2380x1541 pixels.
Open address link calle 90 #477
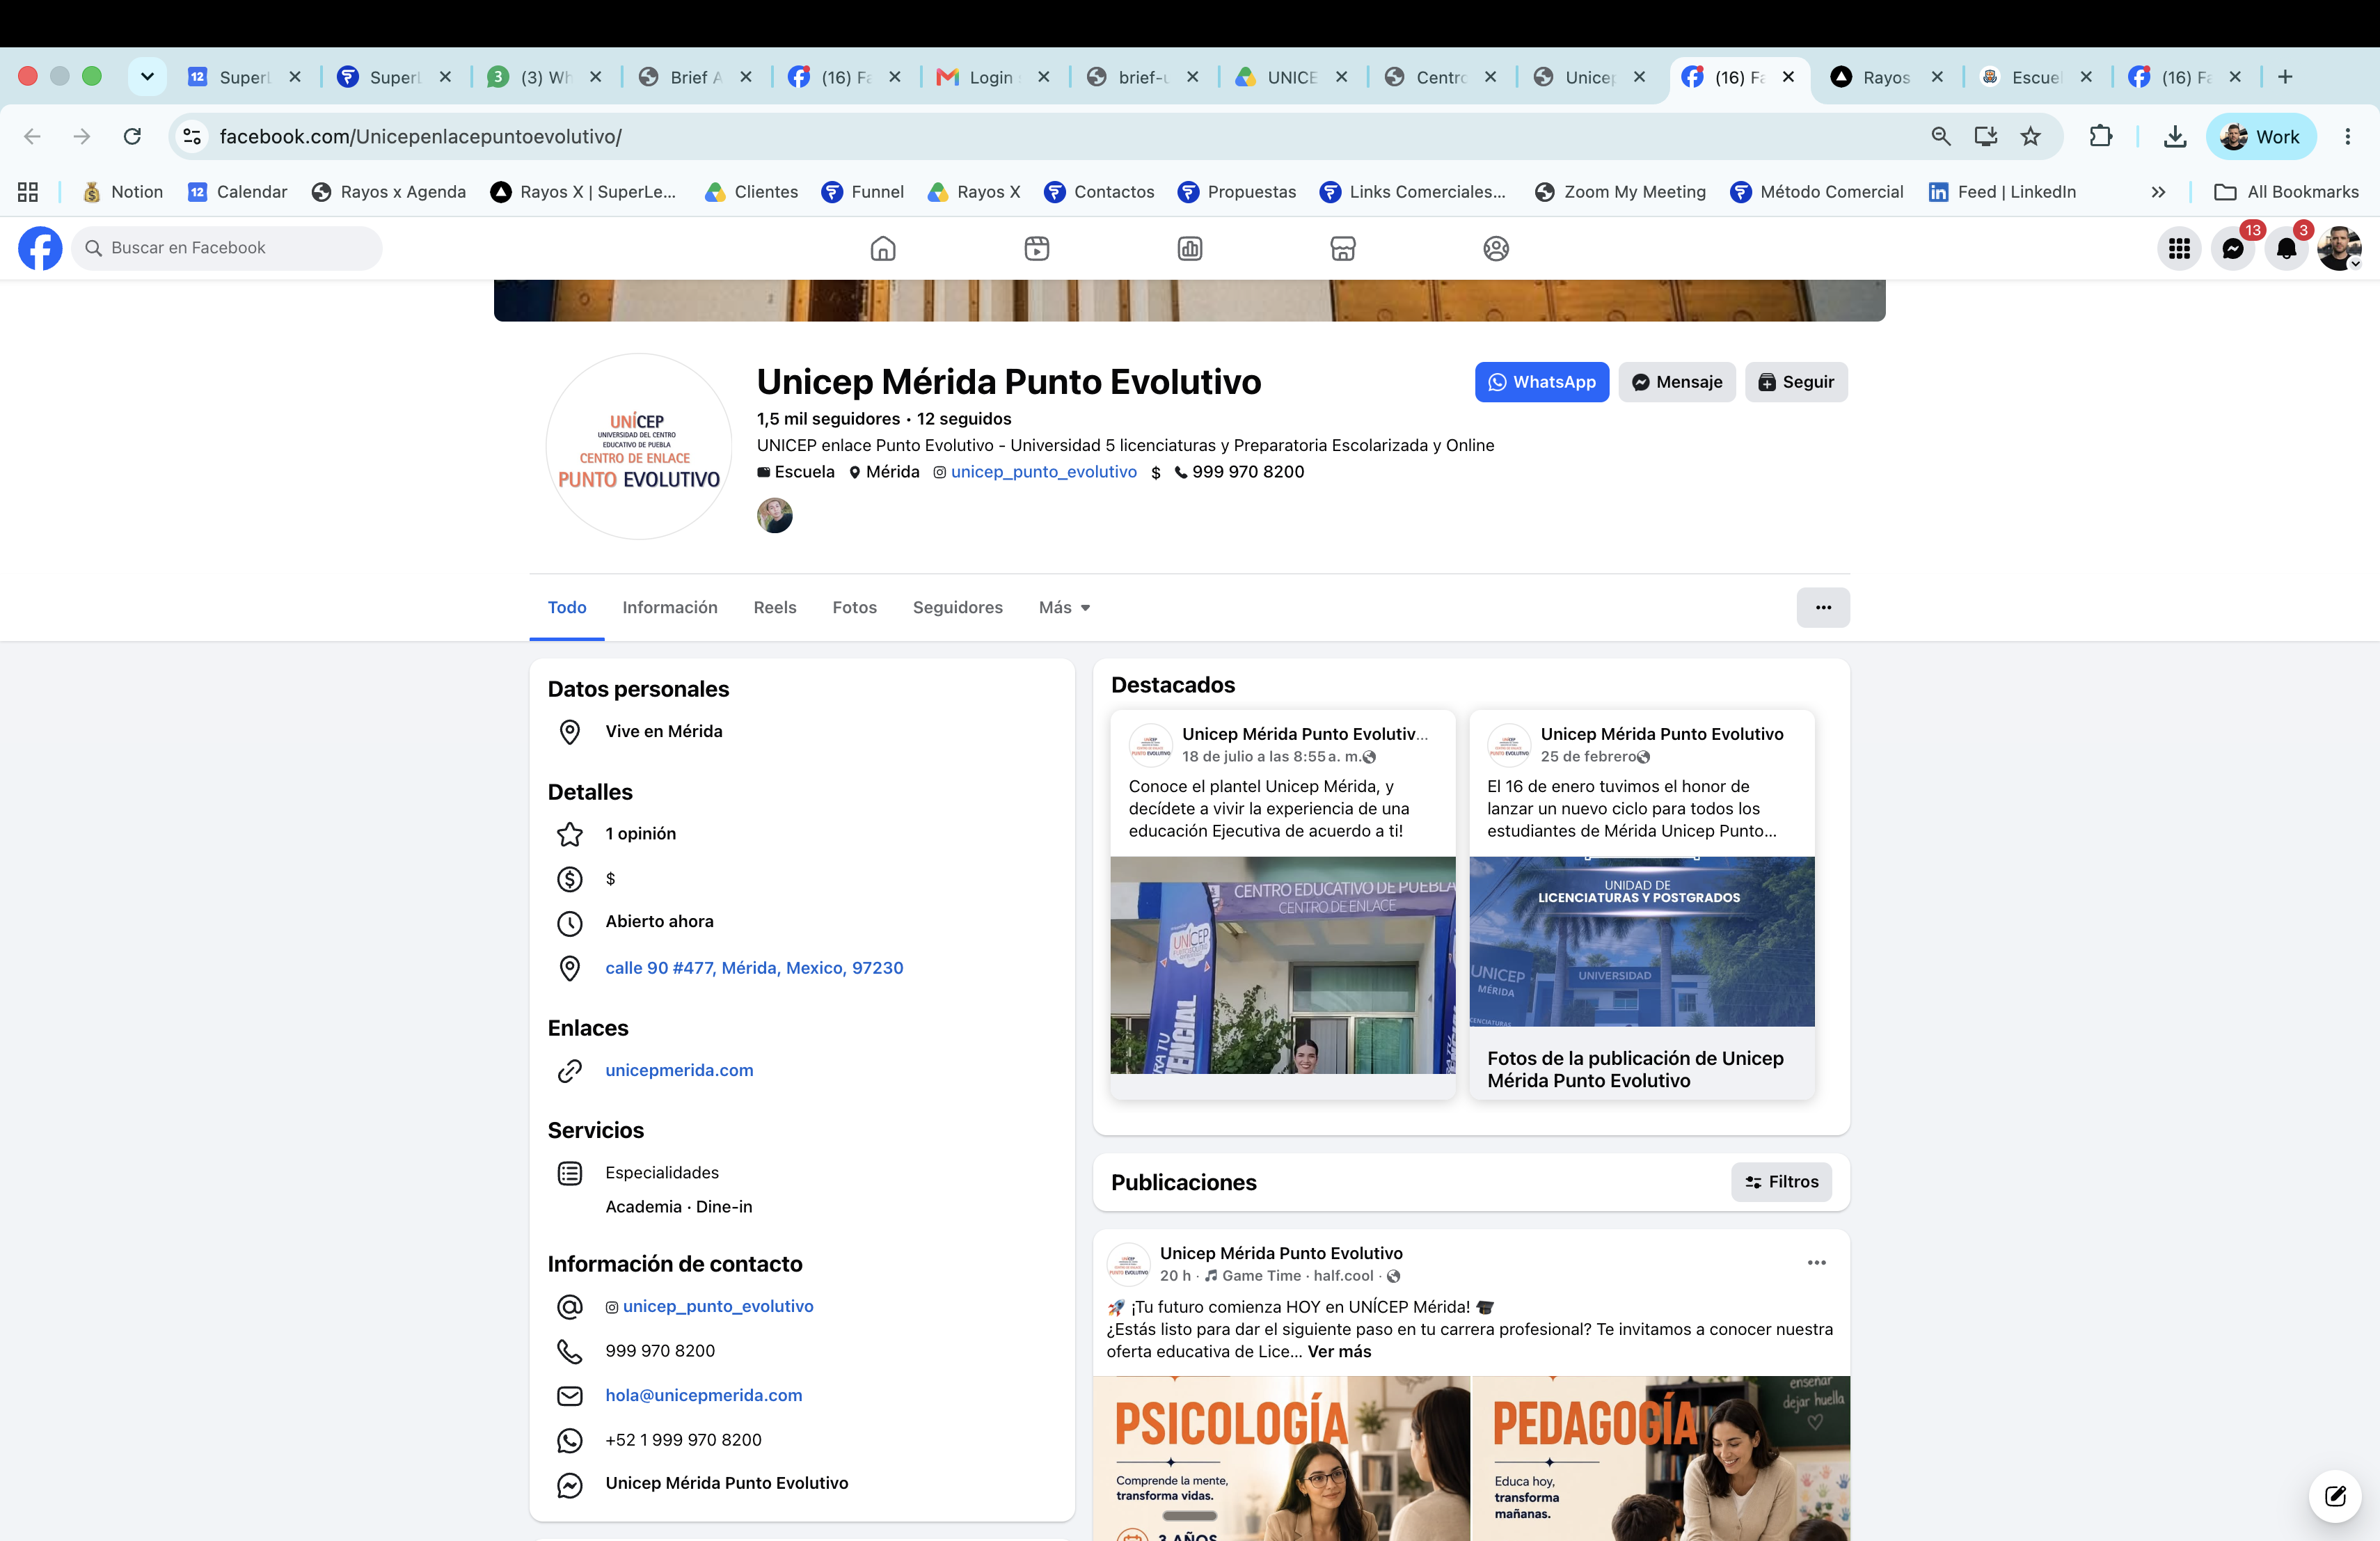tap(754, 967)
